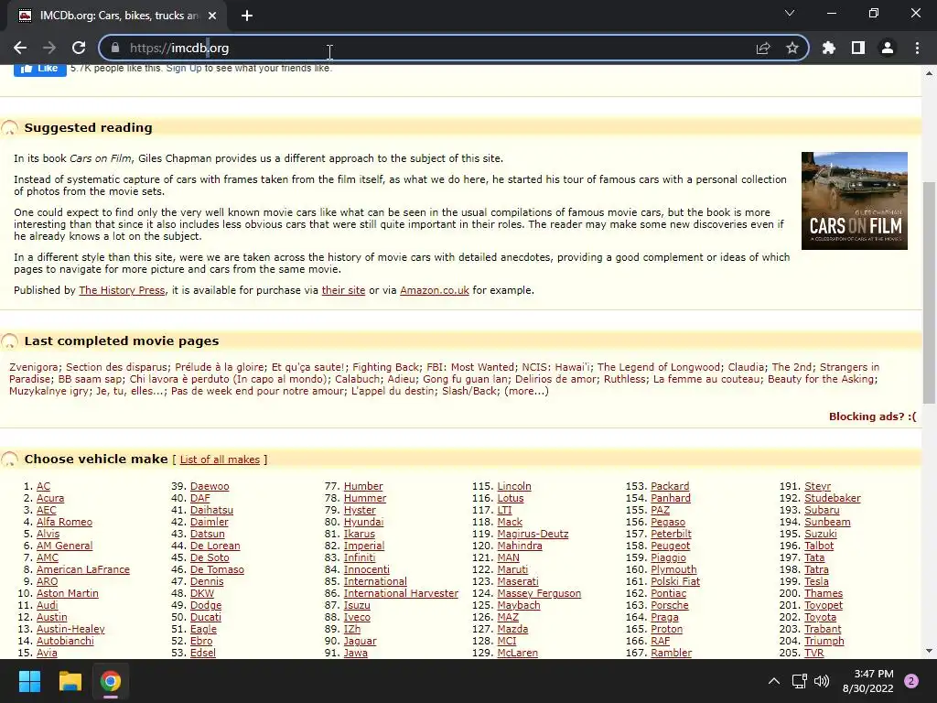Click the browser back arrow
Screen dimensions: 937x703
(20, 48)
